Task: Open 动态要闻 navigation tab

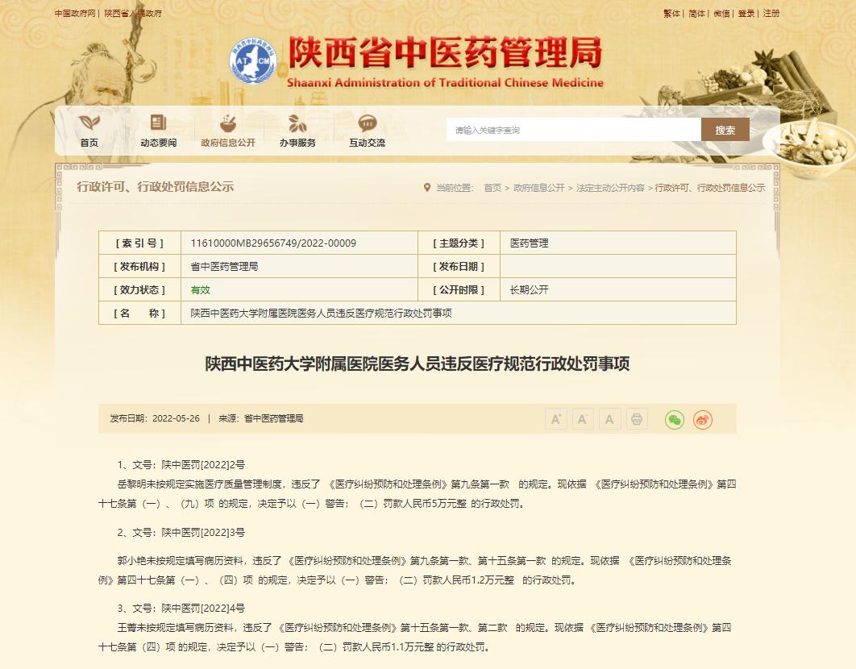Action: pos(158,143)
